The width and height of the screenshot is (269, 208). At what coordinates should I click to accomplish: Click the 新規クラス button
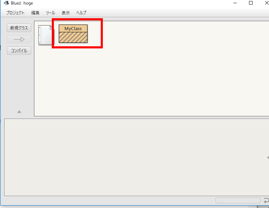click(19, 28)
